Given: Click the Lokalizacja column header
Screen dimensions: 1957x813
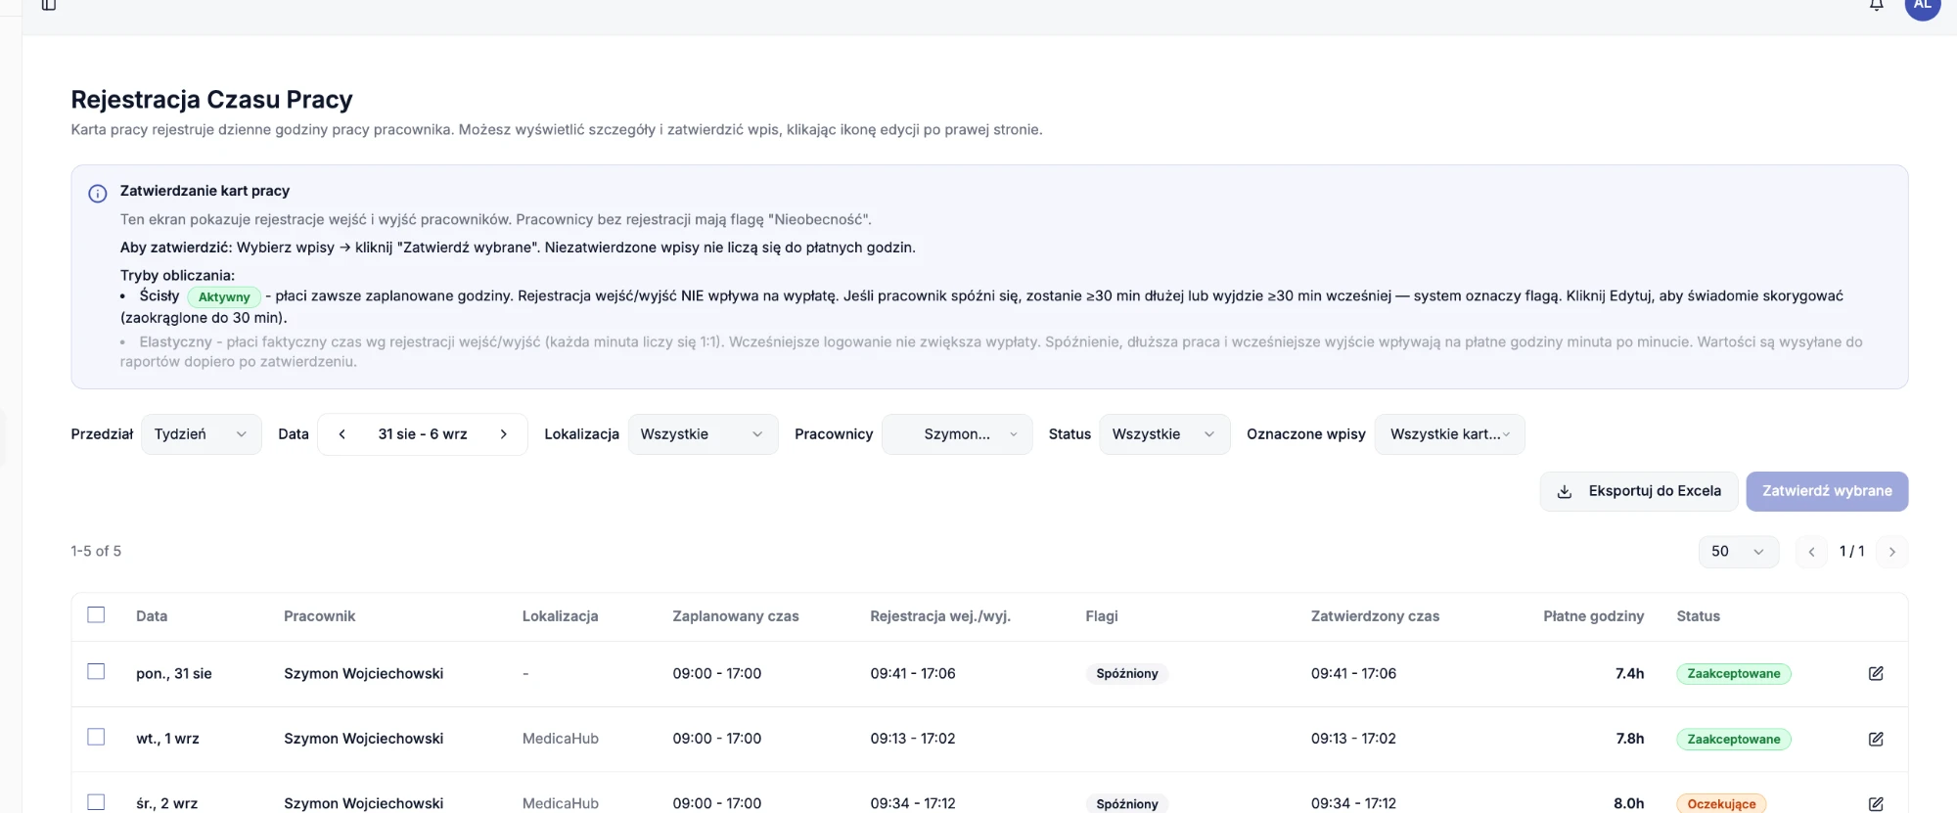Looking at the screenshot, I should click(x=560, y=616).
